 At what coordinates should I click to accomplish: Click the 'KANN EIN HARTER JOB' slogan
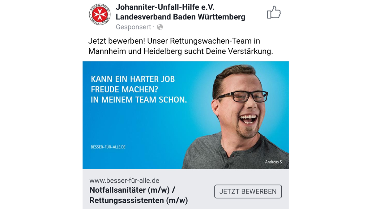(x=133, y=79)
